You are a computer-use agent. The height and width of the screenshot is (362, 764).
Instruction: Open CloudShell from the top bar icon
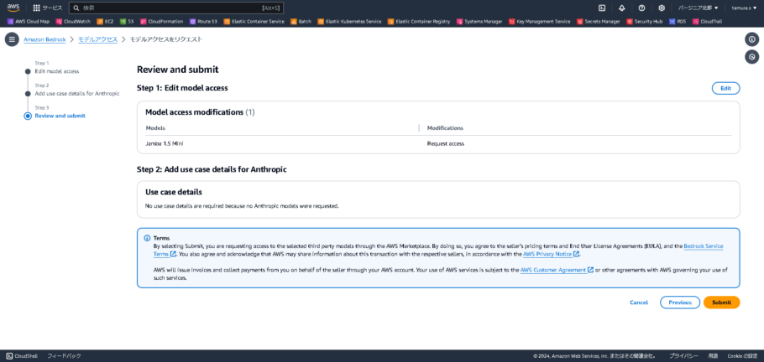(602, 8)
